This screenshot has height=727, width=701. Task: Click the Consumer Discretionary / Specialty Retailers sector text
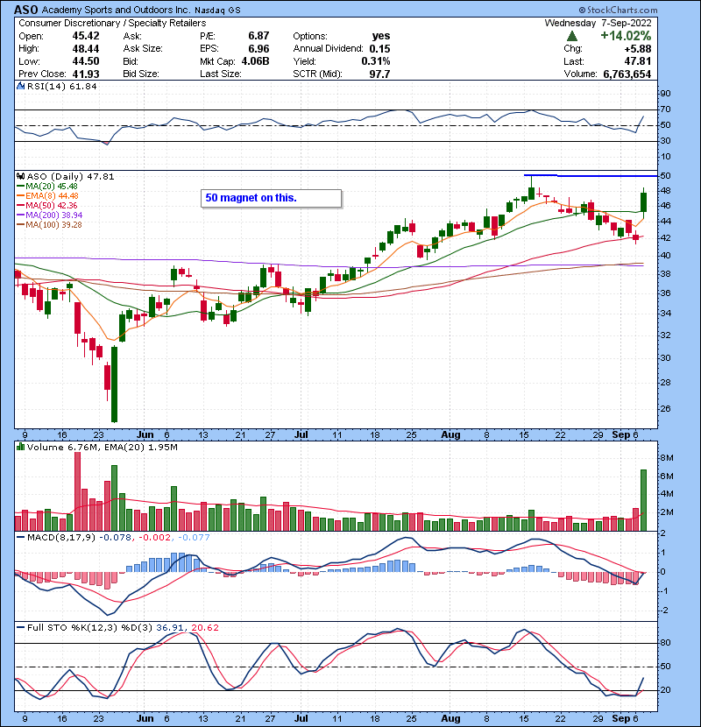pyautogui.click(x=112, y=23)
